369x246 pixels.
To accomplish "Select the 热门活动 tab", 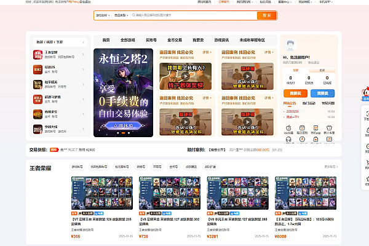I will [x=309, y=103].
